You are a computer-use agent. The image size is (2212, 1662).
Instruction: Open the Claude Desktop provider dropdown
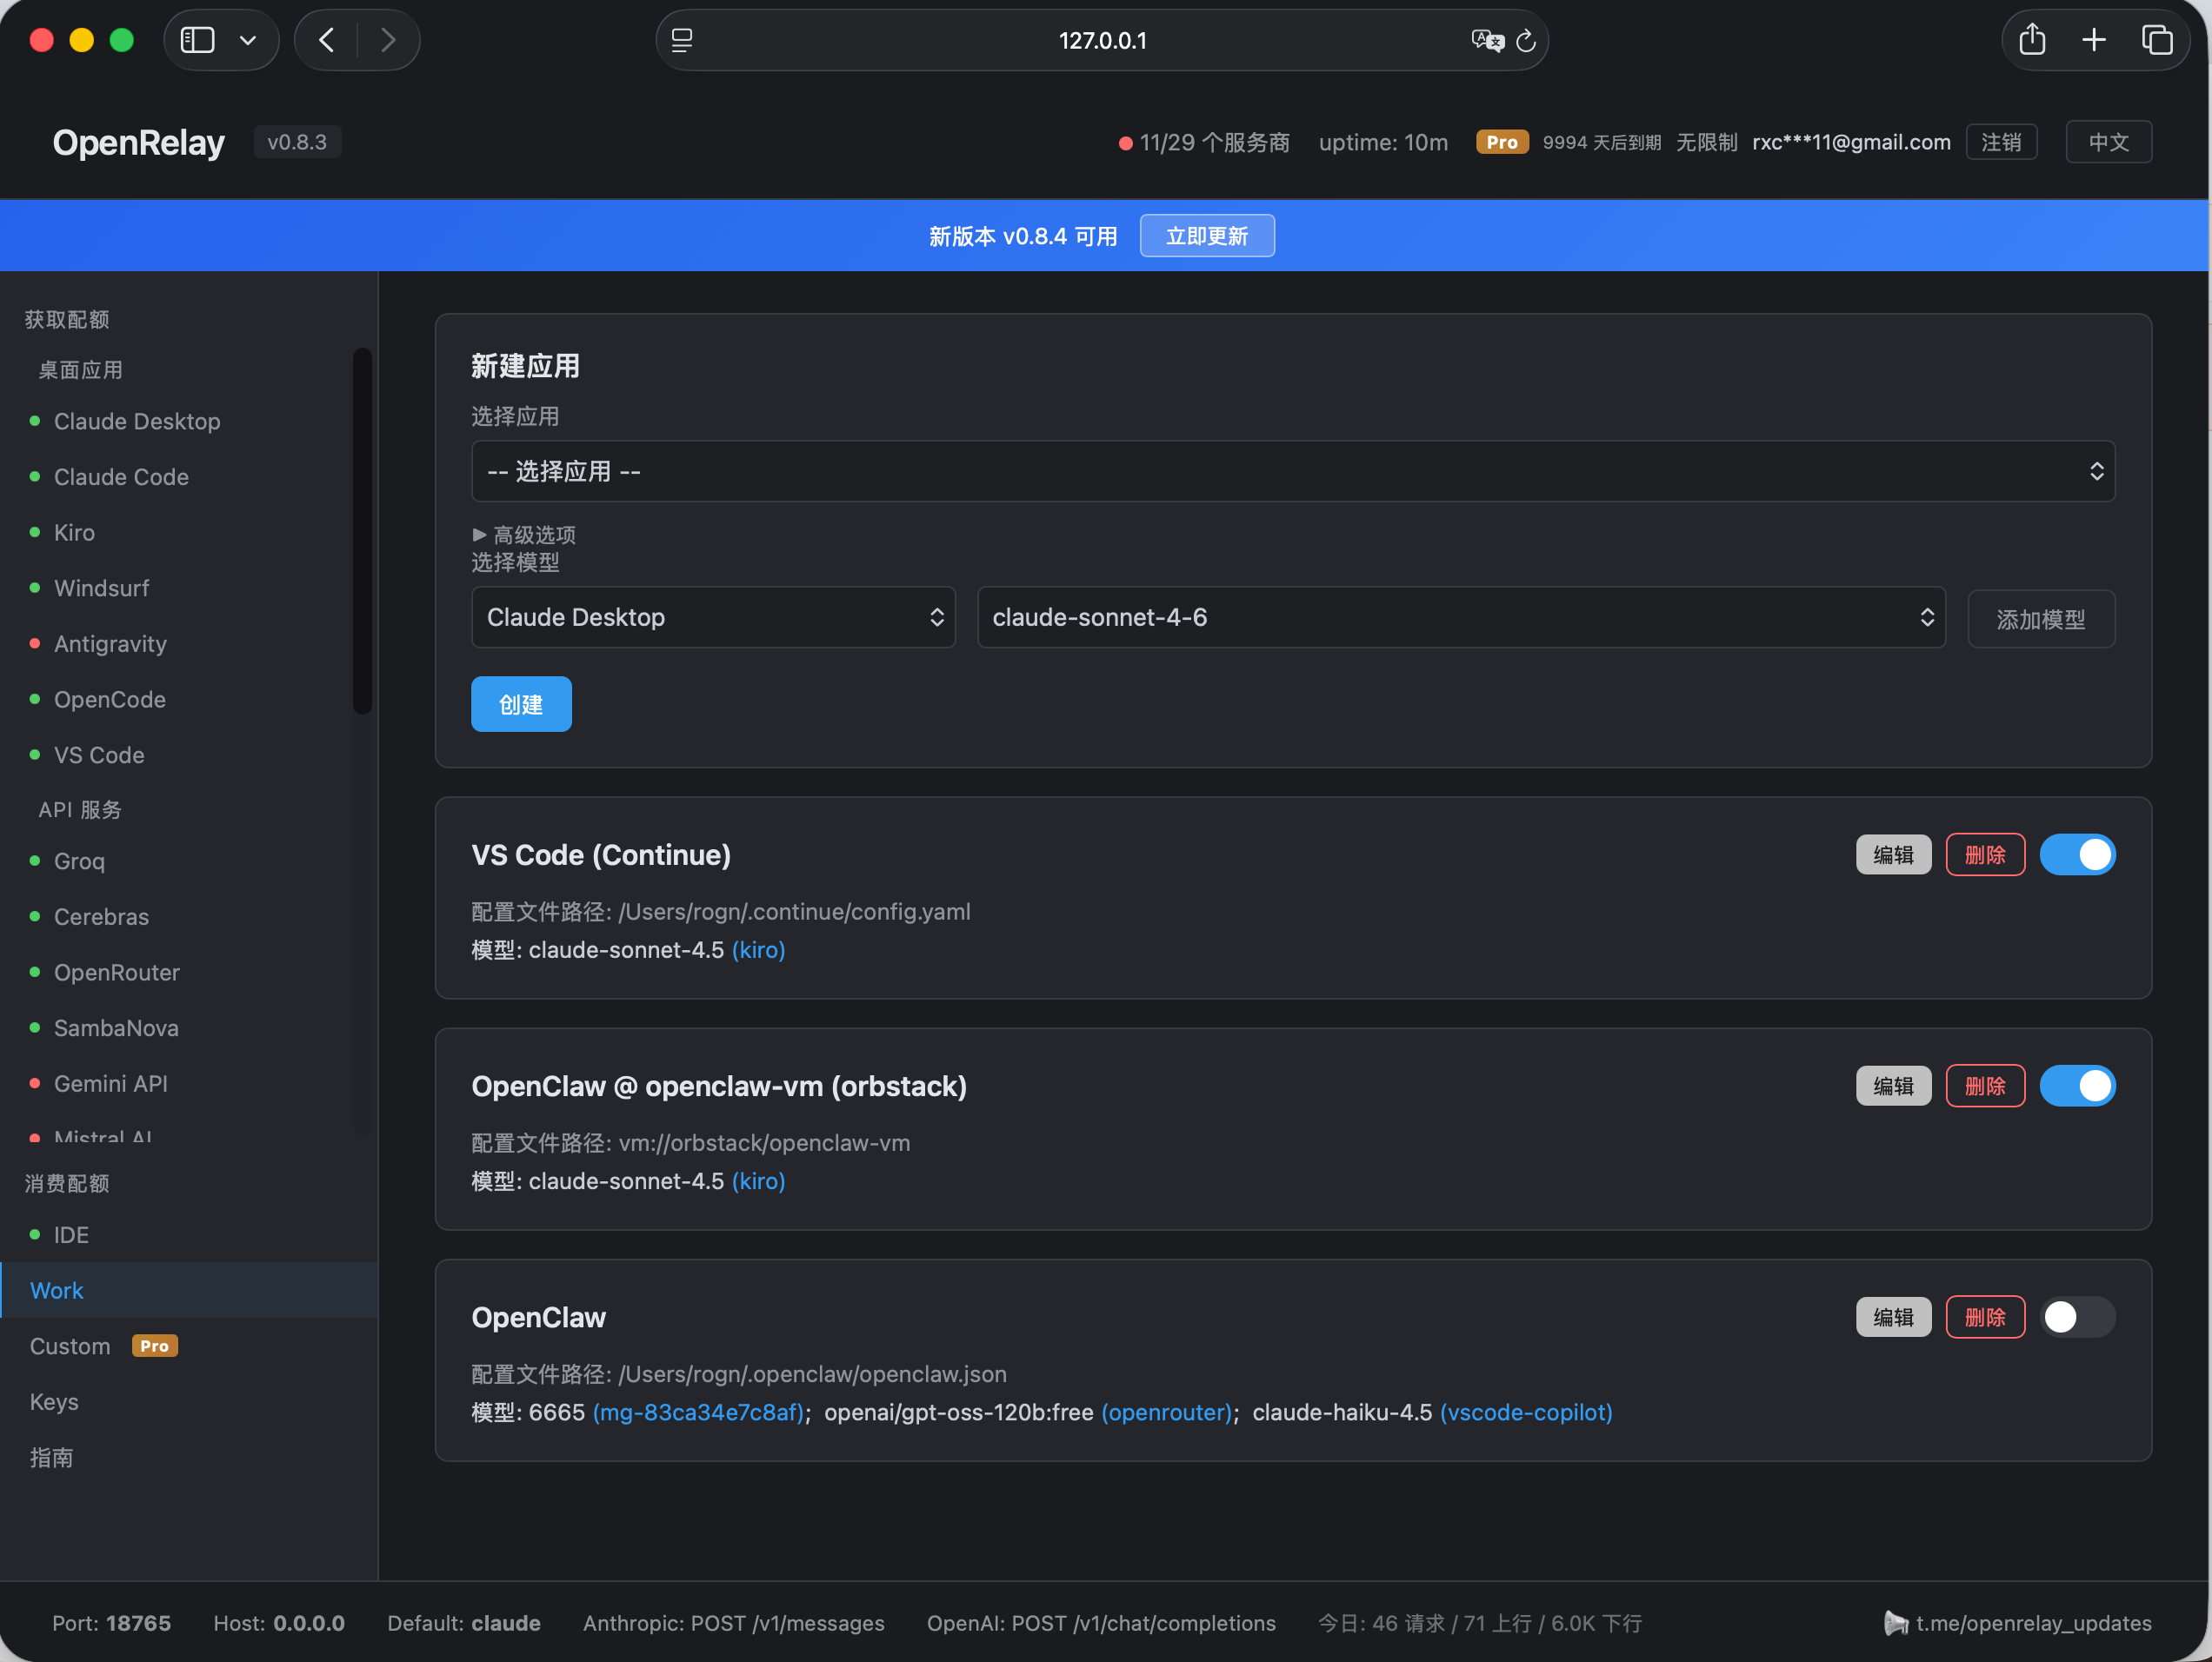713,617
